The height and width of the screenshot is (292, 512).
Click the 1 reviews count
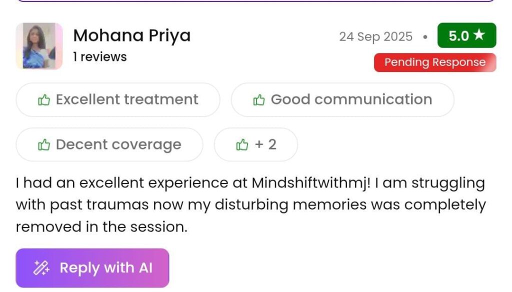pyautogui.click(x=100, y=57)
